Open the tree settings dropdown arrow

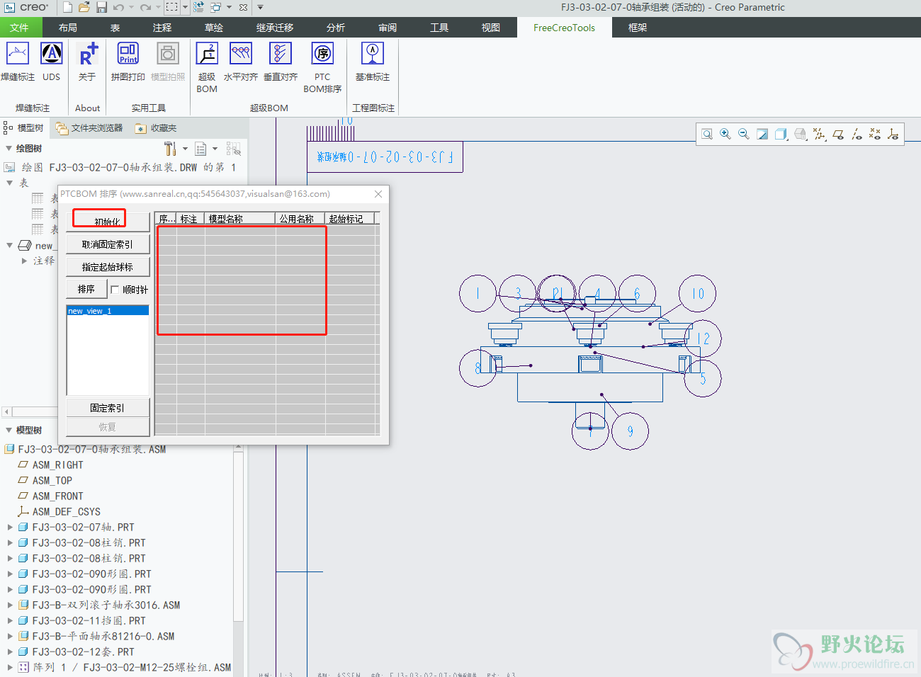pos(186,149)
